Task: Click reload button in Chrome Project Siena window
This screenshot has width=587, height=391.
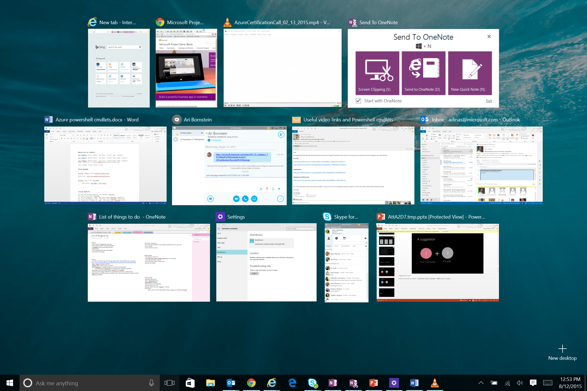Action: [x=162, y=34]
